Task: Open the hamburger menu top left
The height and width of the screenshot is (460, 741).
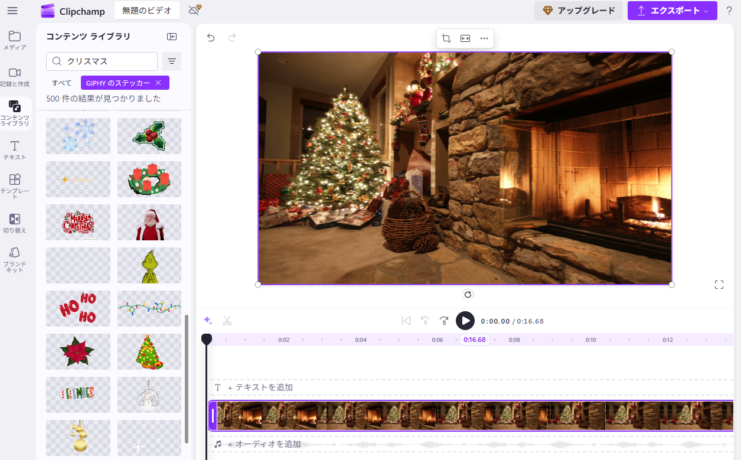Action: (x=12, y=10)
